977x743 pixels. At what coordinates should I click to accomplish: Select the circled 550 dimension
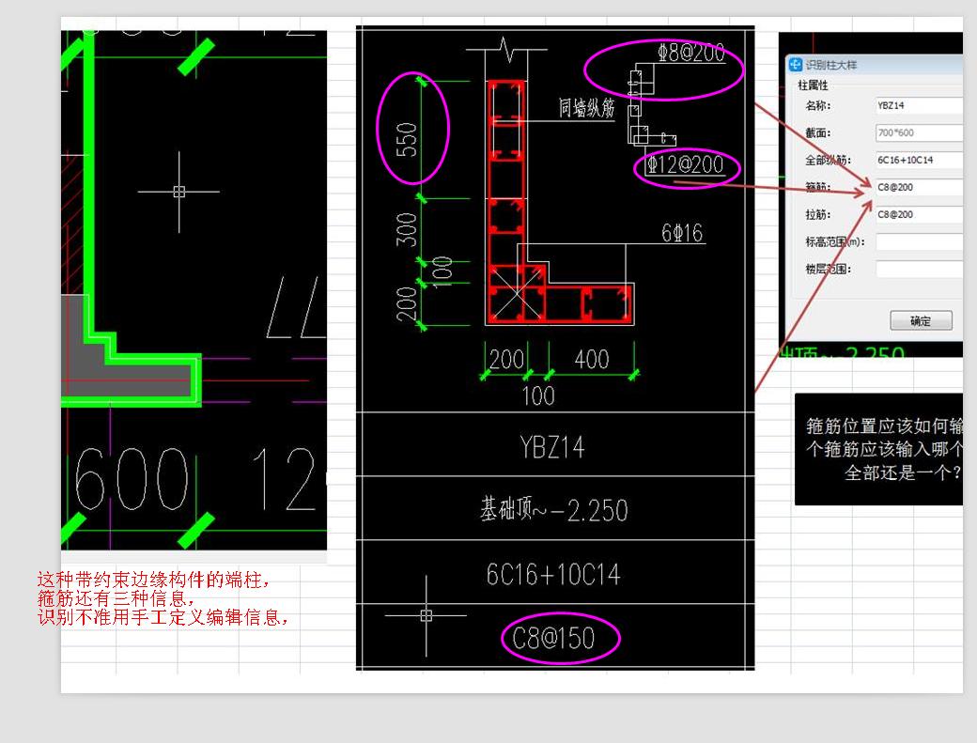tap(406, 140)
